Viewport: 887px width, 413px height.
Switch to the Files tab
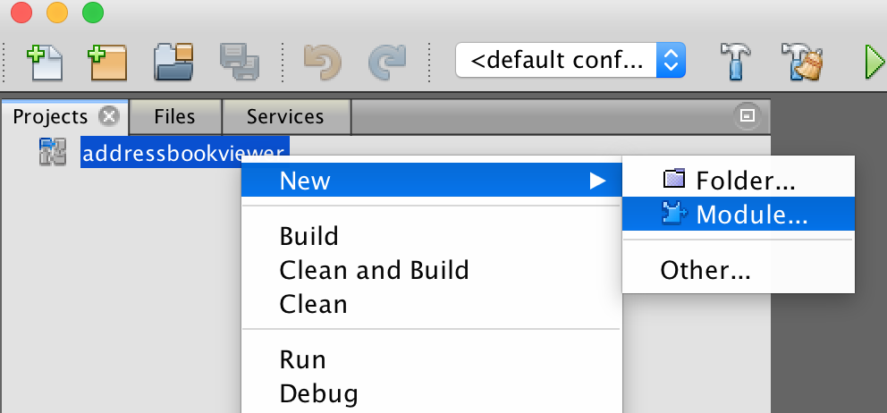pyautogui.click(x=174, y=116)
